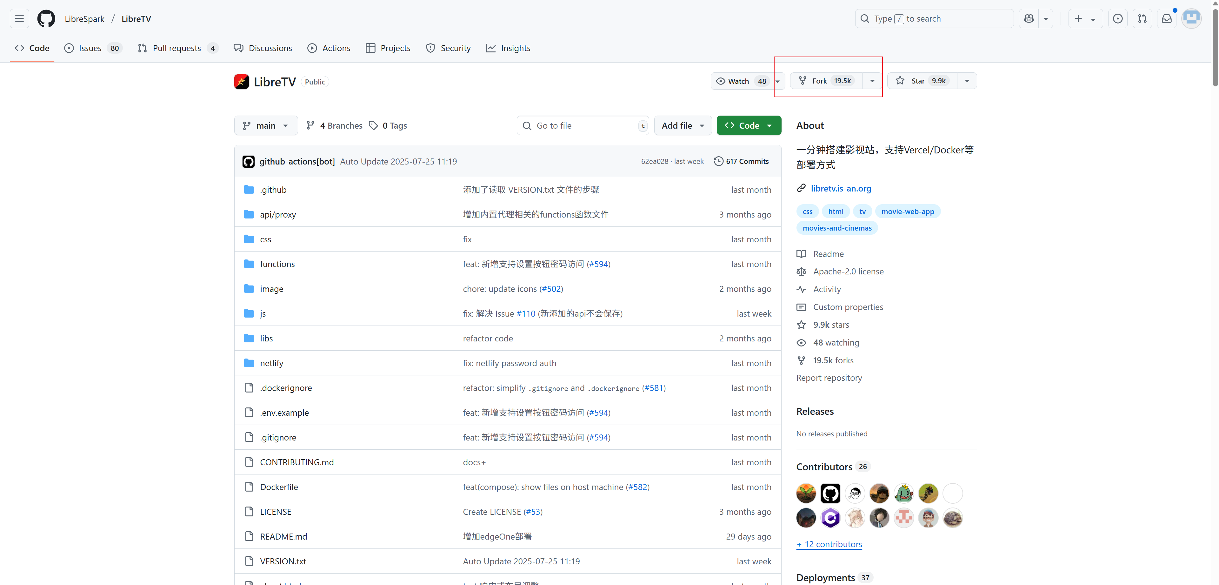Open the pull requests header icon
The height and width of the screenshot is (585, 1219).
click(1142, 18)
